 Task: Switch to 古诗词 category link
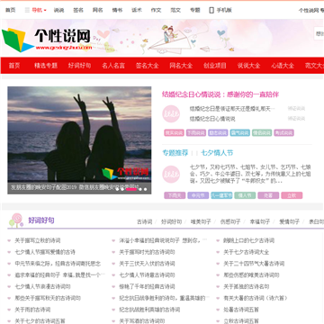pos(145,222)
